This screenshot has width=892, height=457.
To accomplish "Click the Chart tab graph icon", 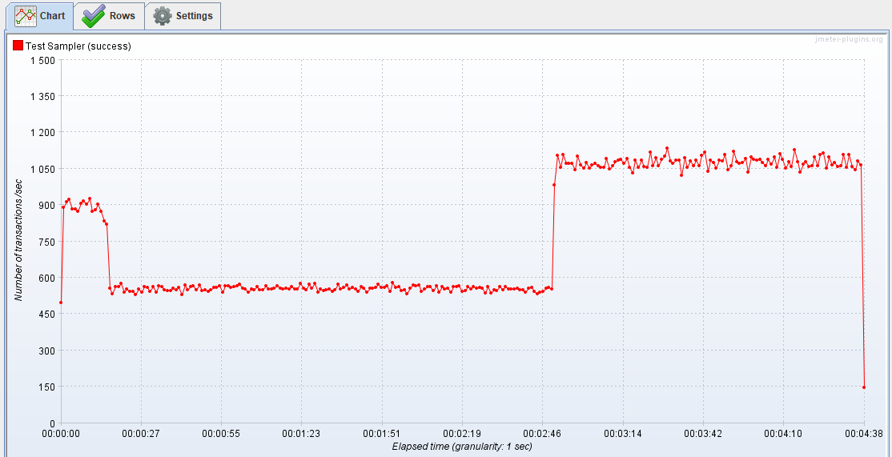I will point(26,16).
